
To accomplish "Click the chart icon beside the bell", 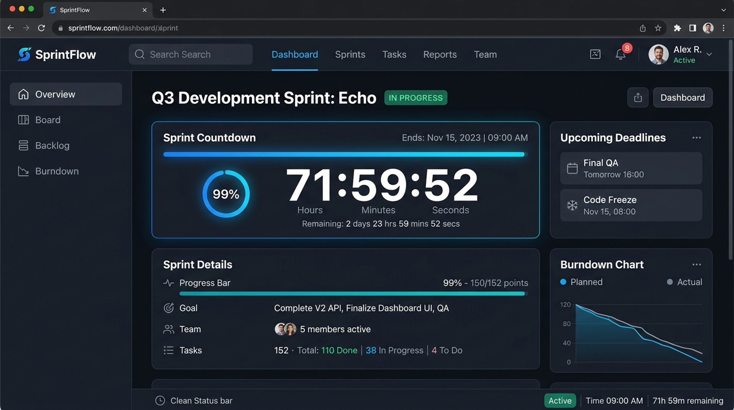I will 595,54.
